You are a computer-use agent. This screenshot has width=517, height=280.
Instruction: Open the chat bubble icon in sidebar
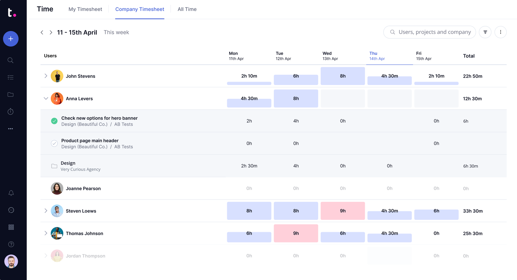tap(11, 210)
